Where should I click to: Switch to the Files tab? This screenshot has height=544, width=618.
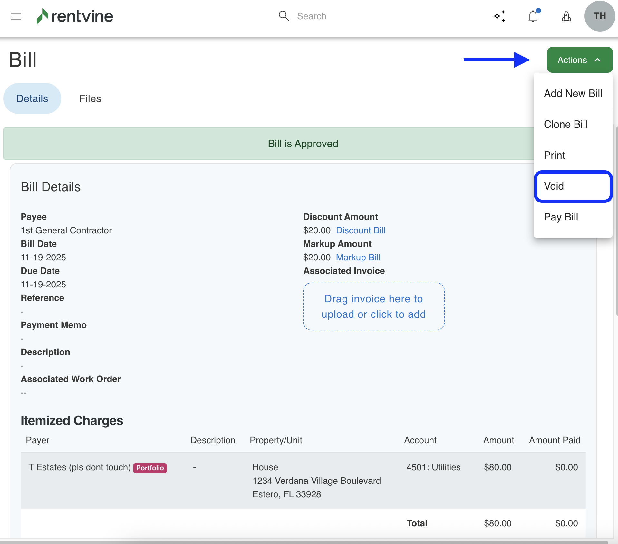[90, 99]
